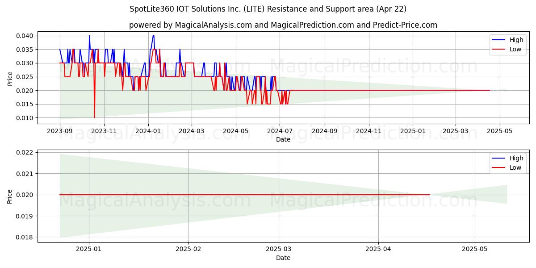Click the 0.030 price tick label

pyautogui.click(x=25, y=63)
